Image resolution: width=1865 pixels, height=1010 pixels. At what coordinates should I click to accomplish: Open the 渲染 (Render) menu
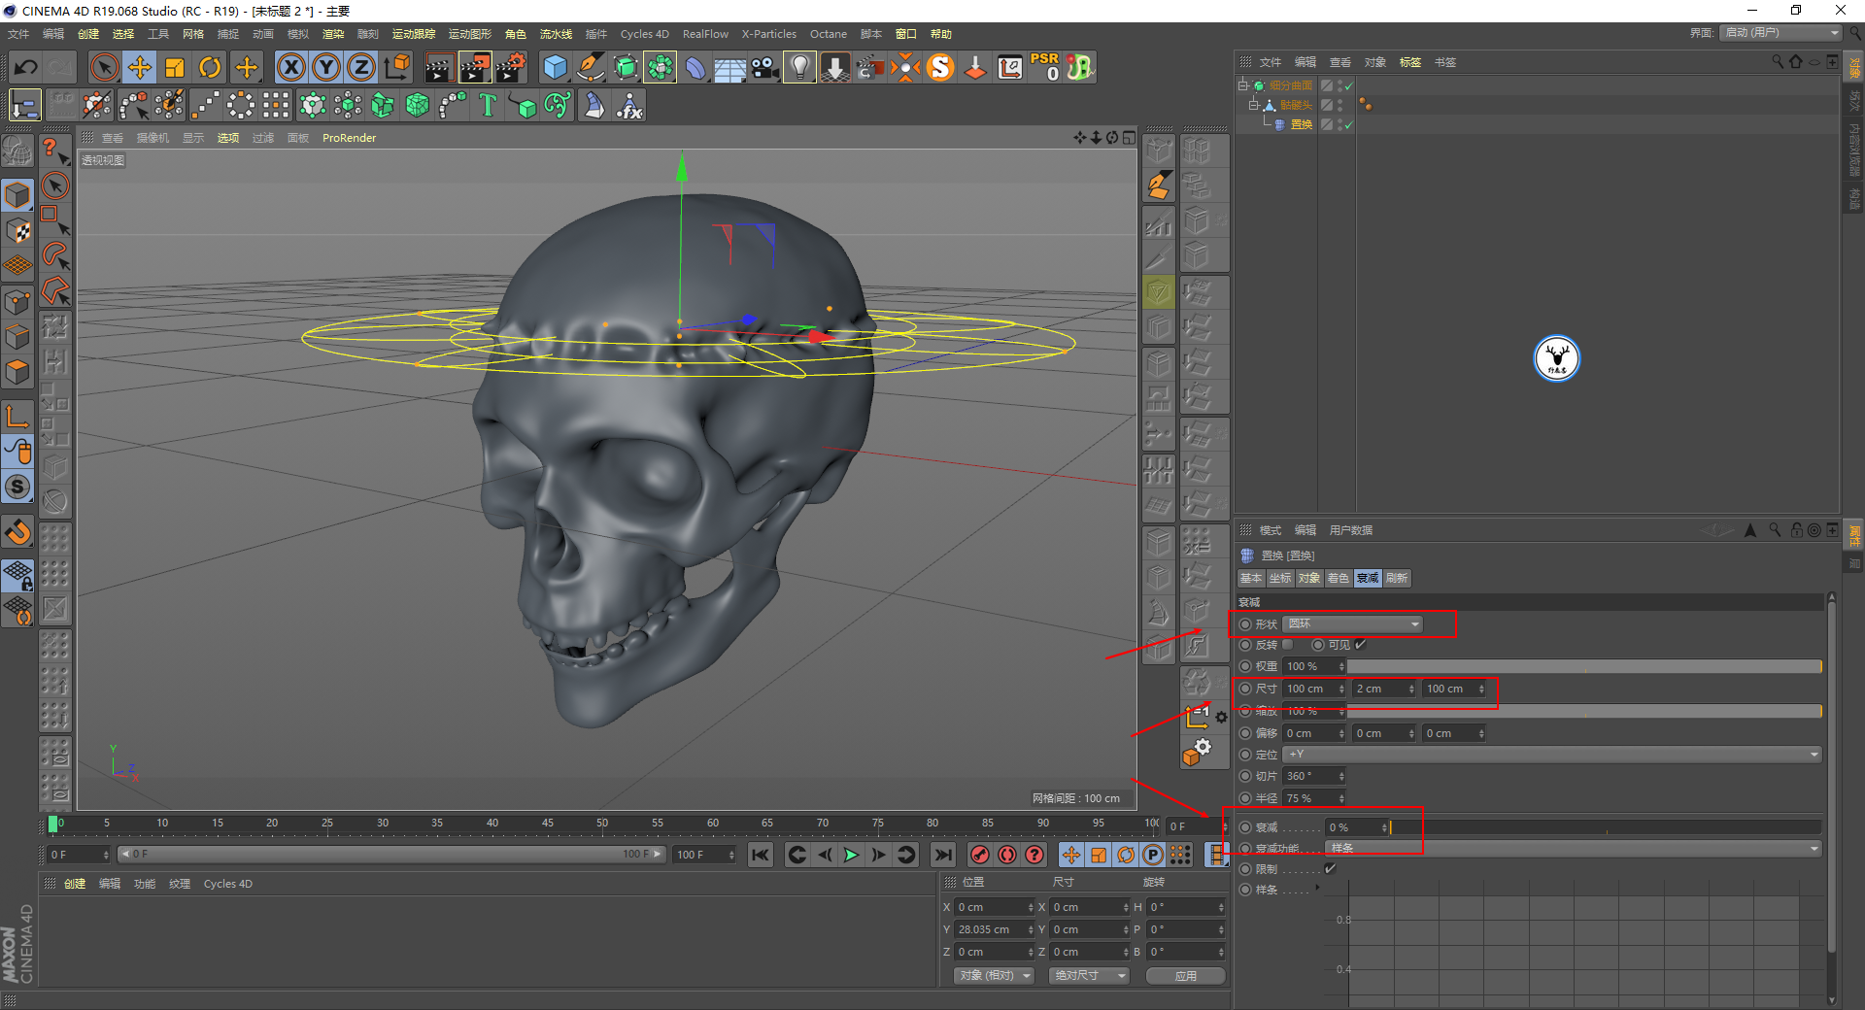pos(333,34)
